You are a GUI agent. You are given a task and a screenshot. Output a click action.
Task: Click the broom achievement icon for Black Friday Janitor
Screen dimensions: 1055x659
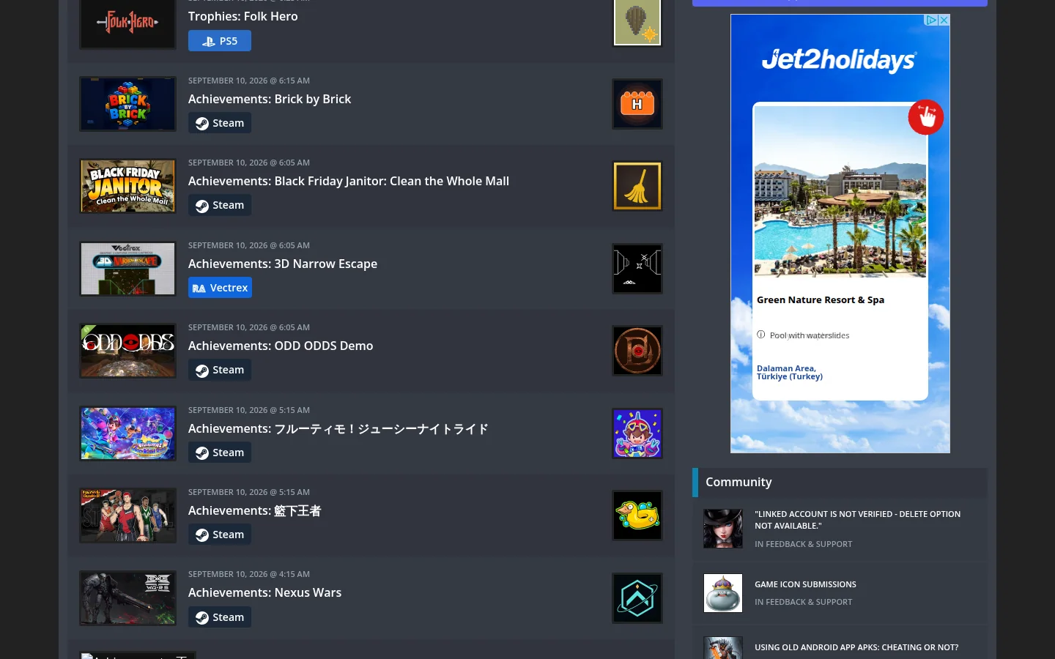[637, 186]
